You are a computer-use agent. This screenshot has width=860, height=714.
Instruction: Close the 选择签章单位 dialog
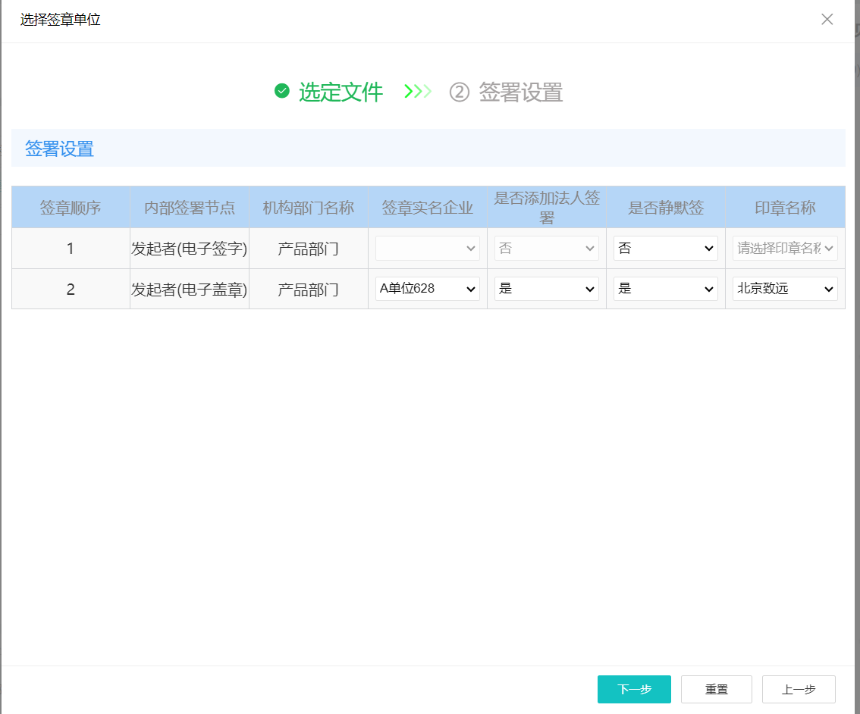point(827,20)
